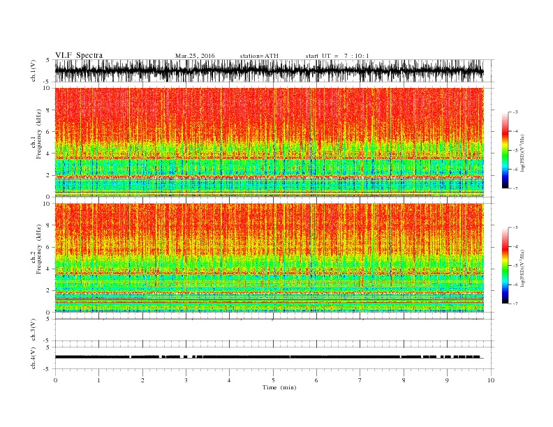Screen dimensions: 553x427
Task: Click the ch.2 colorbar "-7" value
Action: [515, 304]
